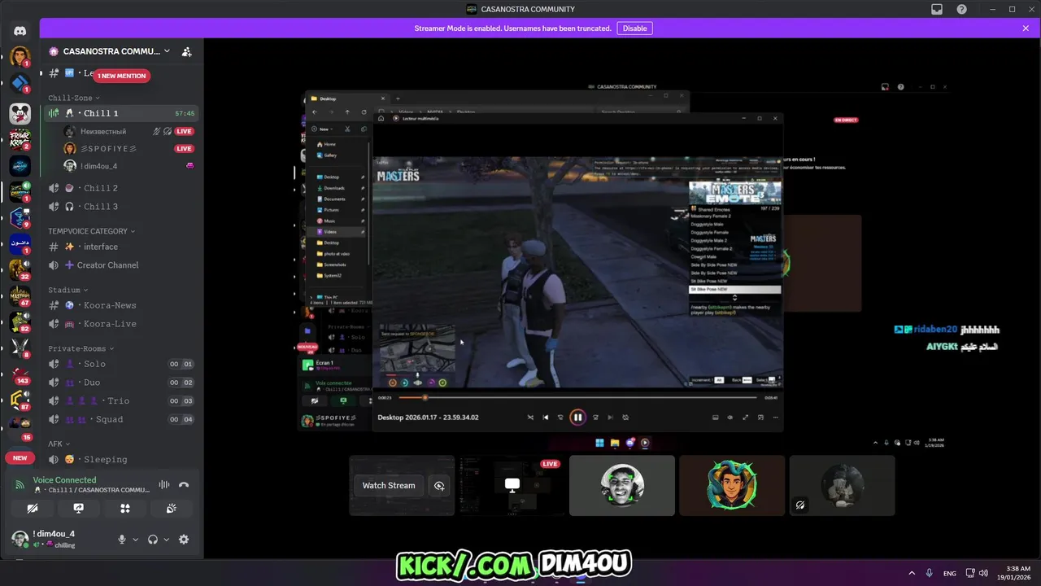Disable Streamer Mode from the banner
Screen dimensions: 1041x586
point(634,28)
